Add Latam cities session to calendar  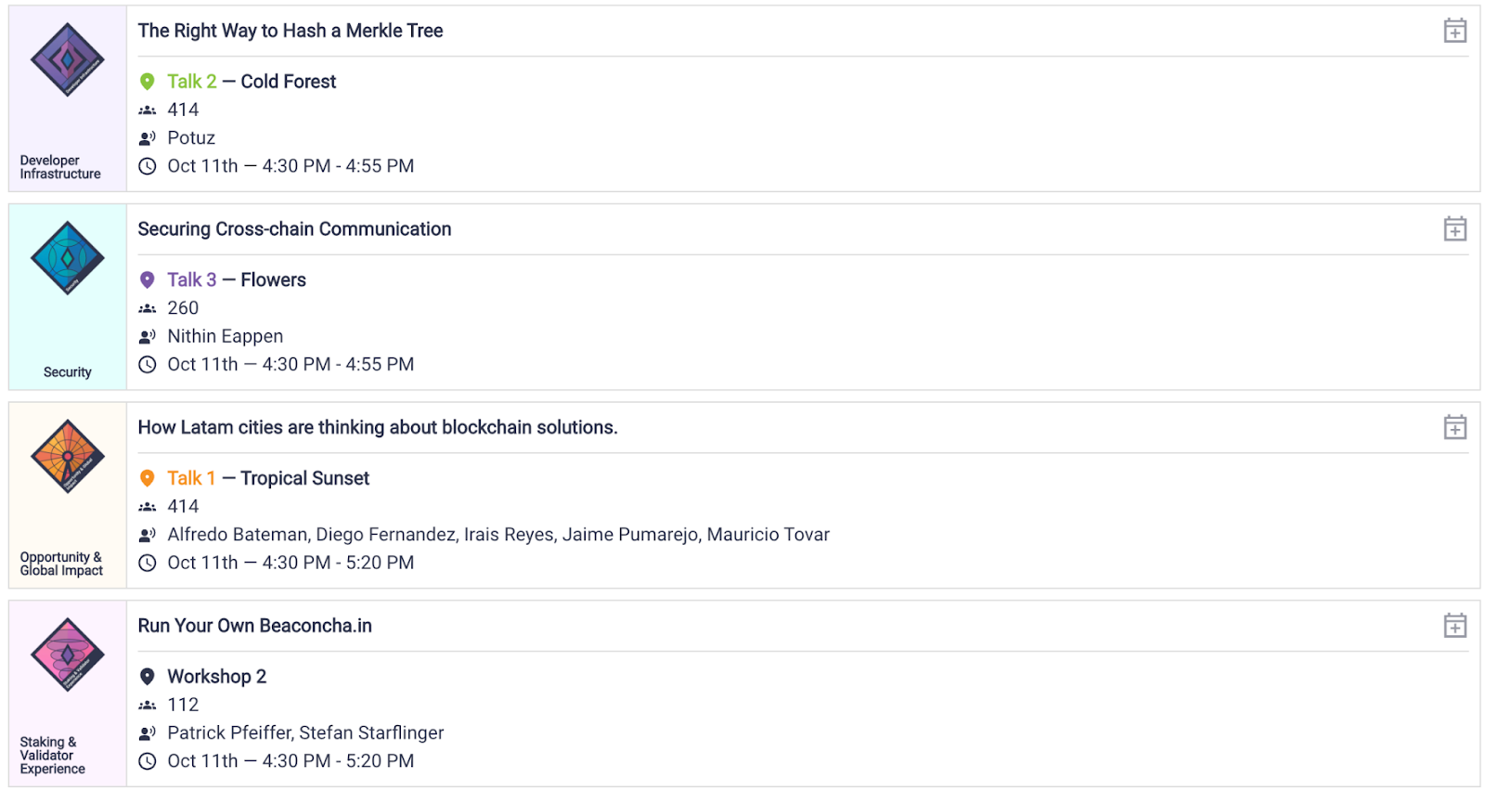tap(1454, 427)
